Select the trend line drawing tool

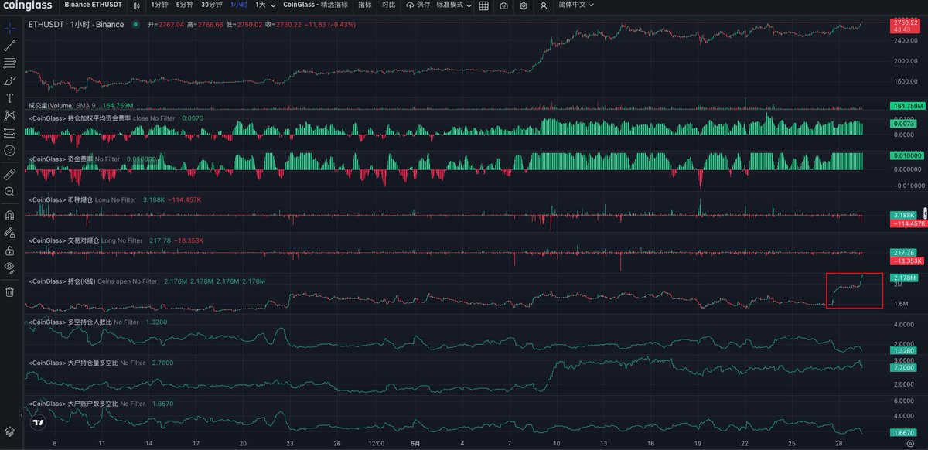pos(10,46)
